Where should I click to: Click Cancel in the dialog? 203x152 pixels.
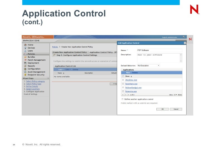[x=176, y=109]
